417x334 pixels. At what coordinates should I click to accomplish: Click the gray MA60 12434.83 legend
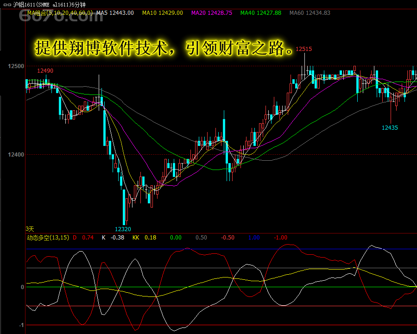pos(310,13)
